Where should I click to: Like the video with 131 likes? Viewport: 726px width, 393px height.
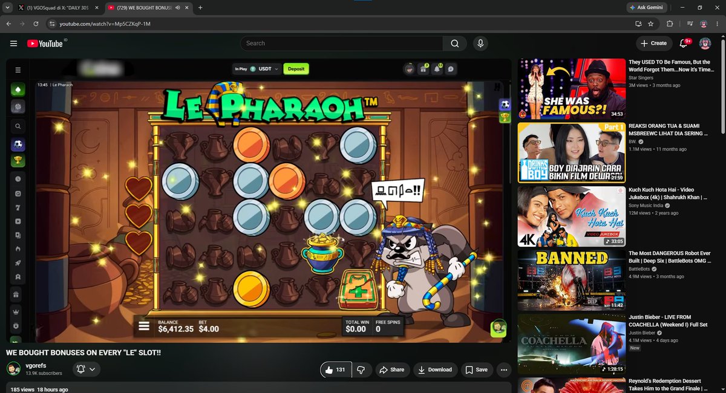coord(335,369)
